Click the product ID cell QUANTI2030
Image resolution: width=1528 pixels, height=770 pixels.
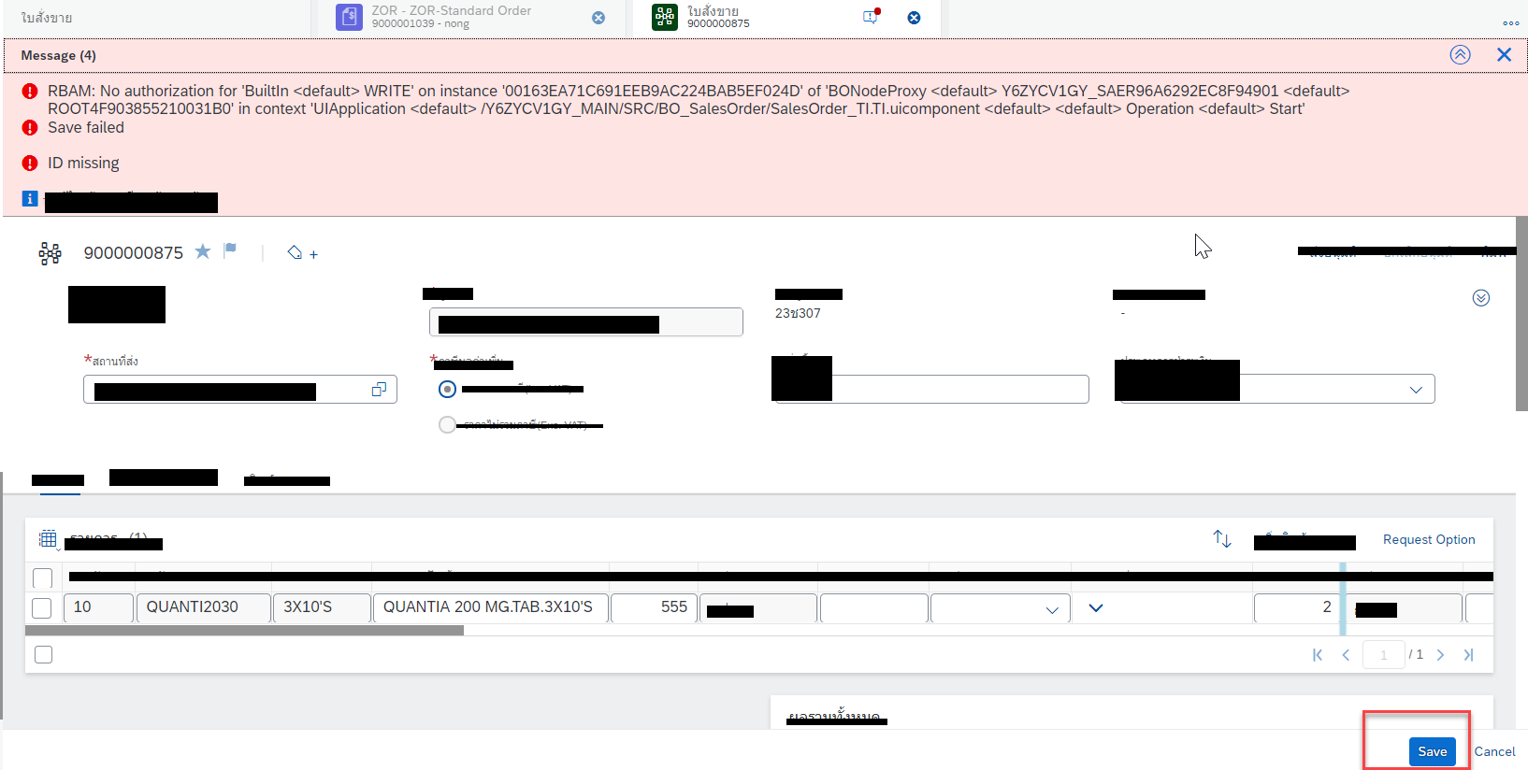pos(203,608)
